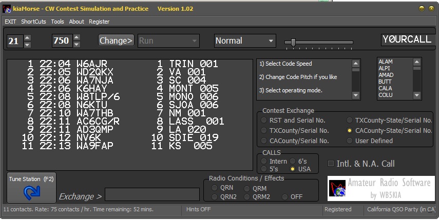Open the ShortCuts menu
The image size is (439, 220).
click(x=33, y=22)
